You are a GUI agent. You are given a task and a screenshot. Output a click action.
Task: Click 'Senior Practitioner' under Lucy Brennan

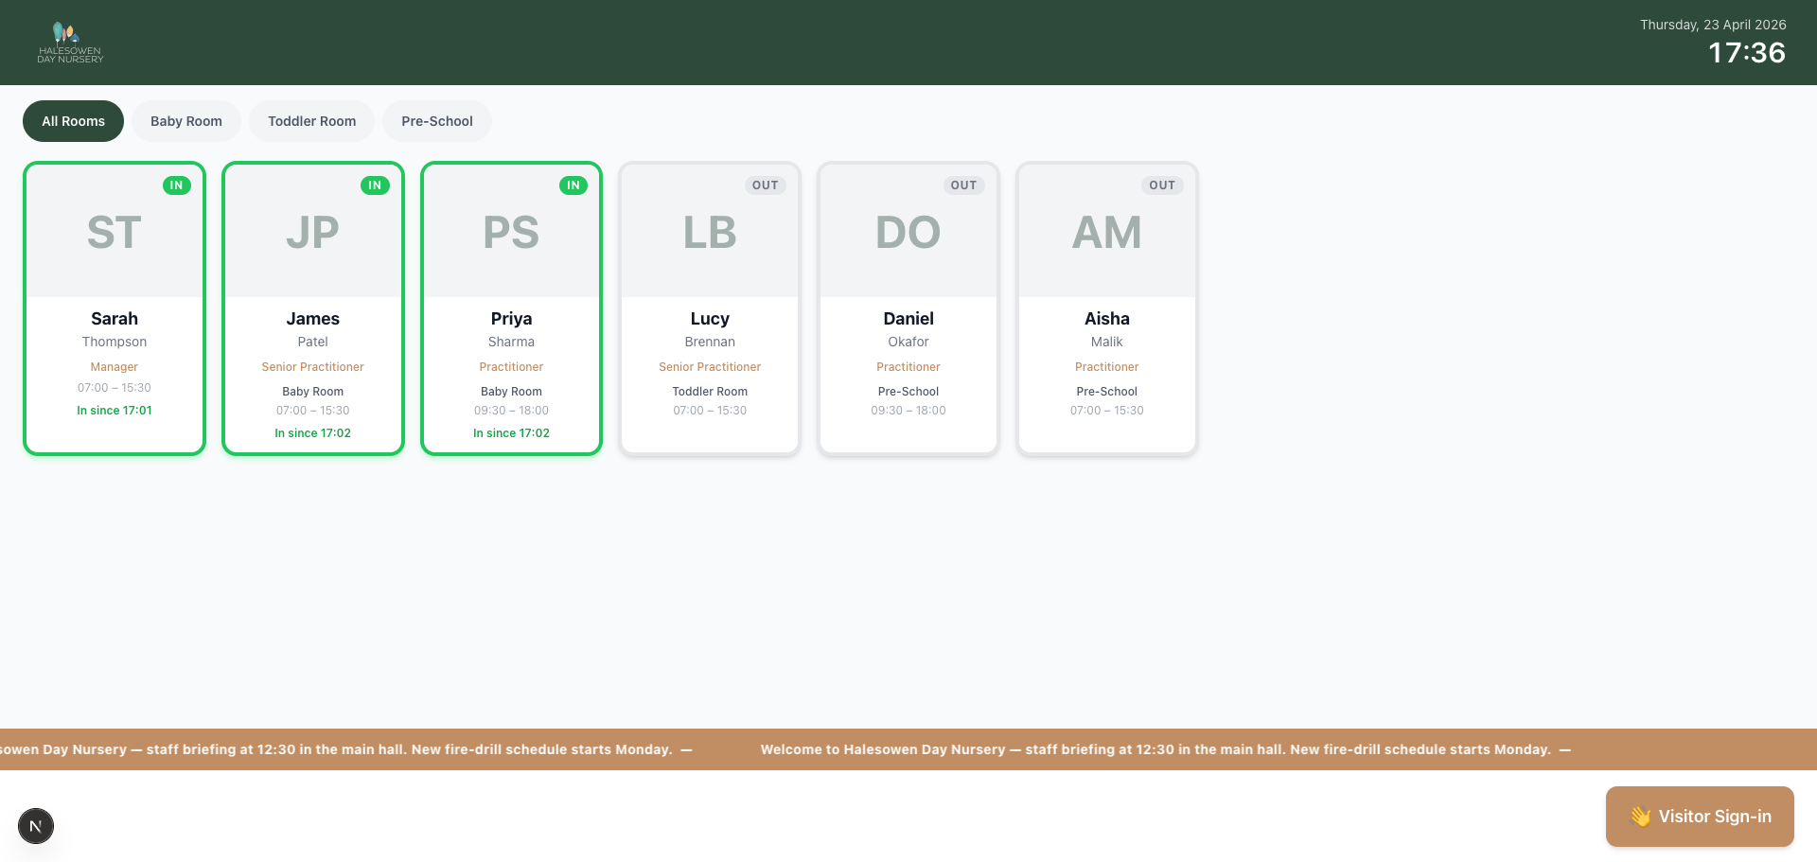[710, 367]
